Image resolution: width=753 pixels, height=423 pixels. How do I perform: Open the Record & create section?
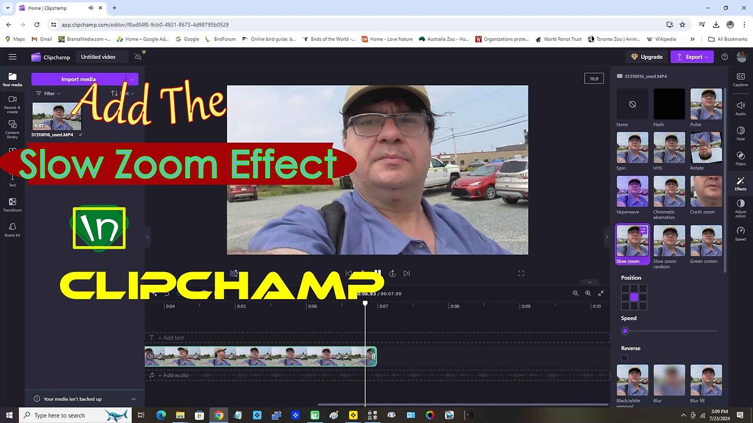point(12,103)
